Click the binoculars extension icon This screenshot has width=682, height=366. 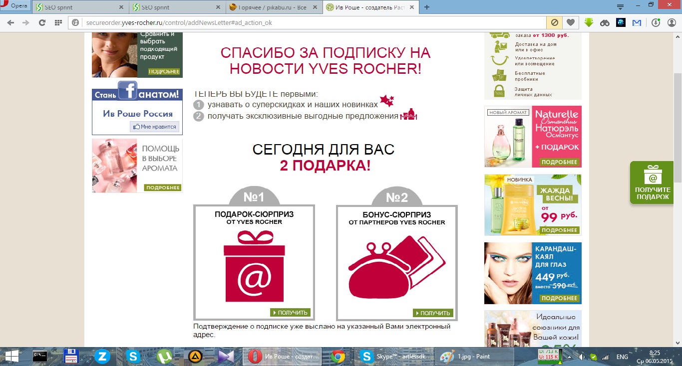605,22
